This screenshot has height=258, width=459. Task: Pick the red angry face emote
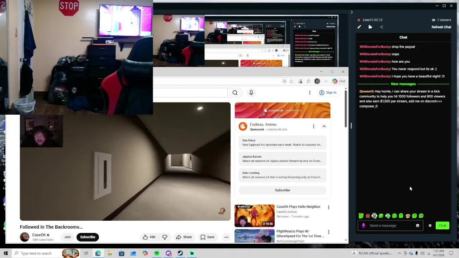click(368, 216)
